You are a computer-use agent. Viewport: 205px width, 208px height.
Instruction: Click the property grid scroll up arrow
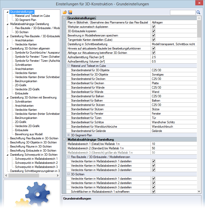(x=199, y=18)
